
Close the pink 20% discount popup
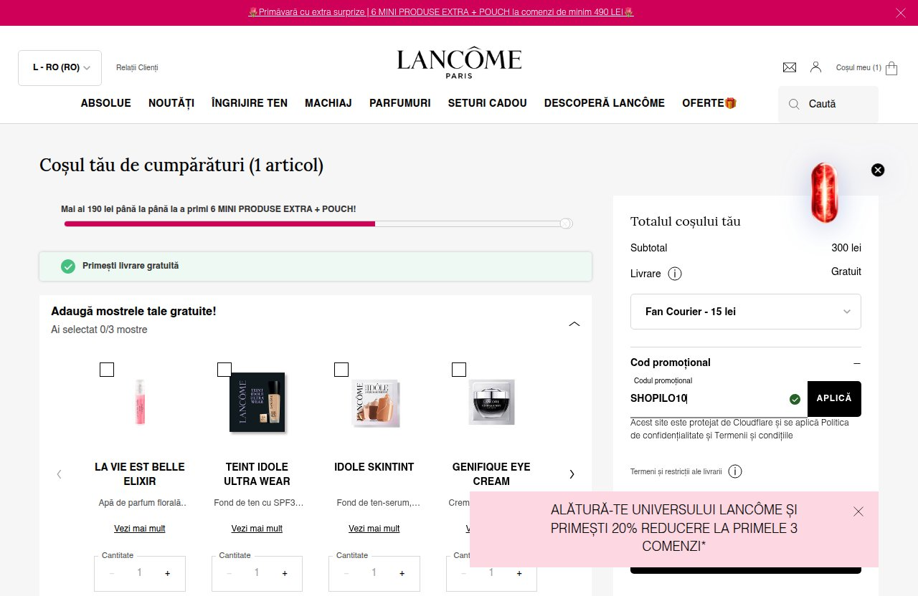coord(858,511)
